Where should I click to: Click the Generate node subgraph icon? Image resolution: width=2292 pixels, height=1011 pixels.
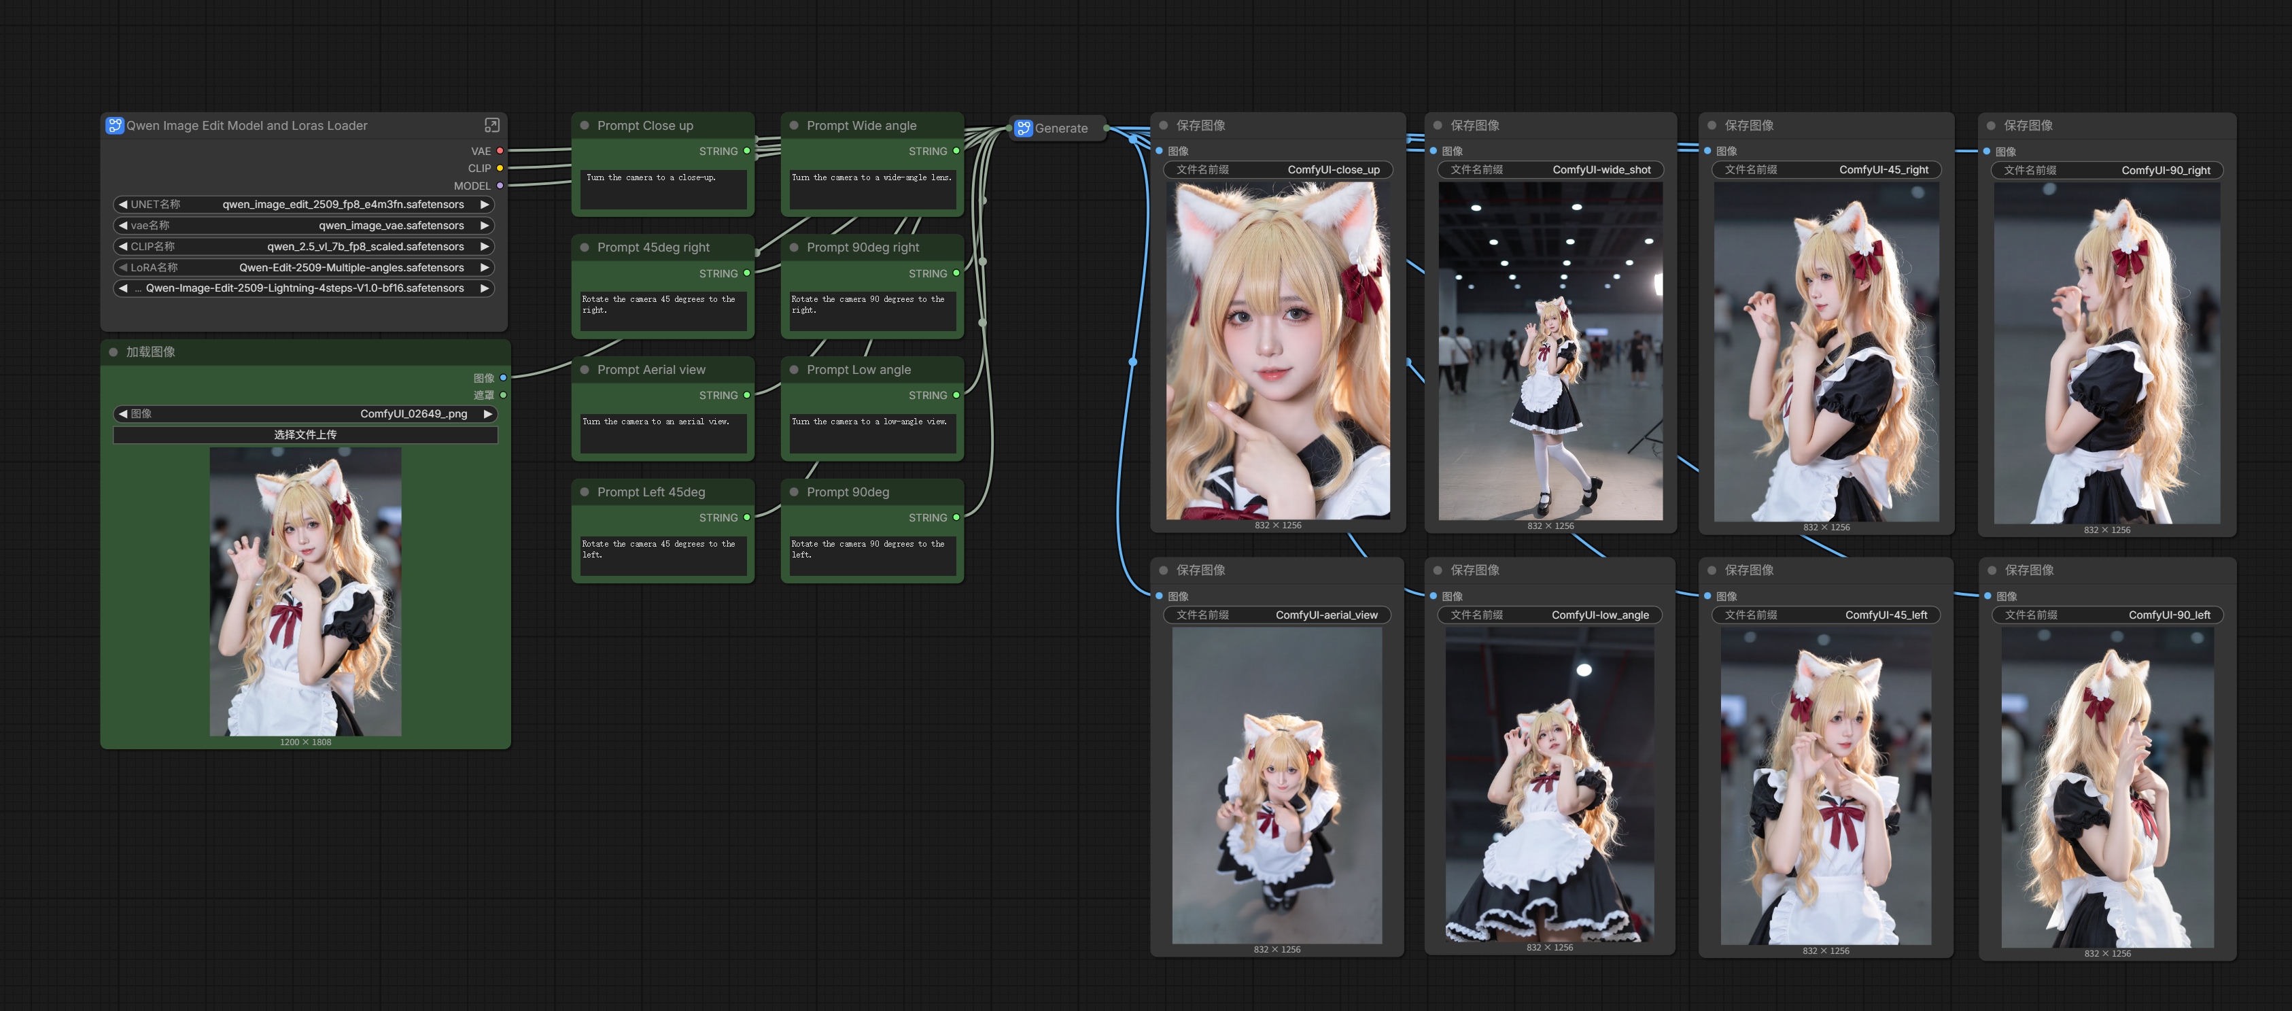1023,128
